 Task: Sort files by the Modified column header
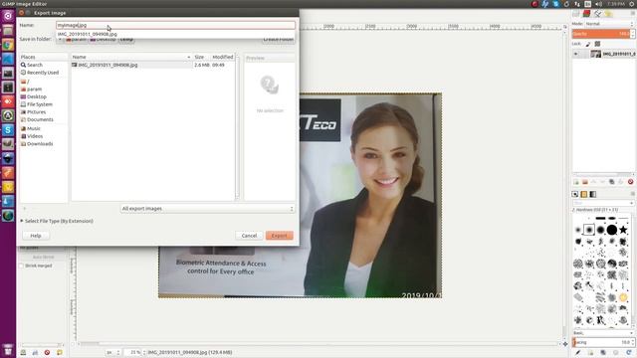click(223, 58)
